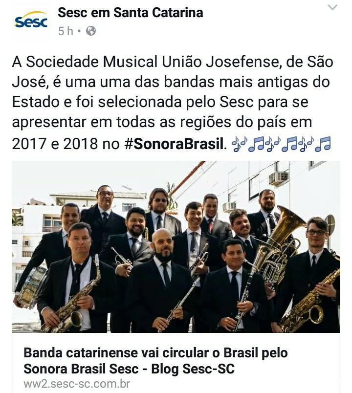Viewport: 352px width, 393px height.
Task: Select the post text about Sociedade Musical
Action: coord(173,103)
